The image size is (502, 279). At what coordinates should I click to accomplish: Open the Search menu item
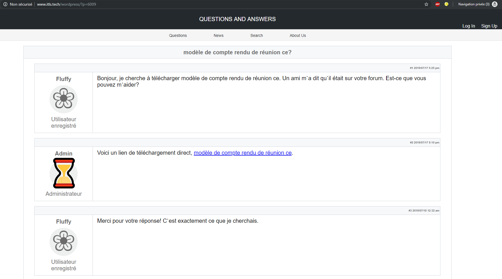[256, 35]
